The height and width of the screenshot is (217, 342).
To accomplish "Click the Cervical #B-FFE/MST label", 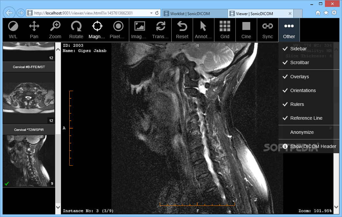I will tap(29, 67).
